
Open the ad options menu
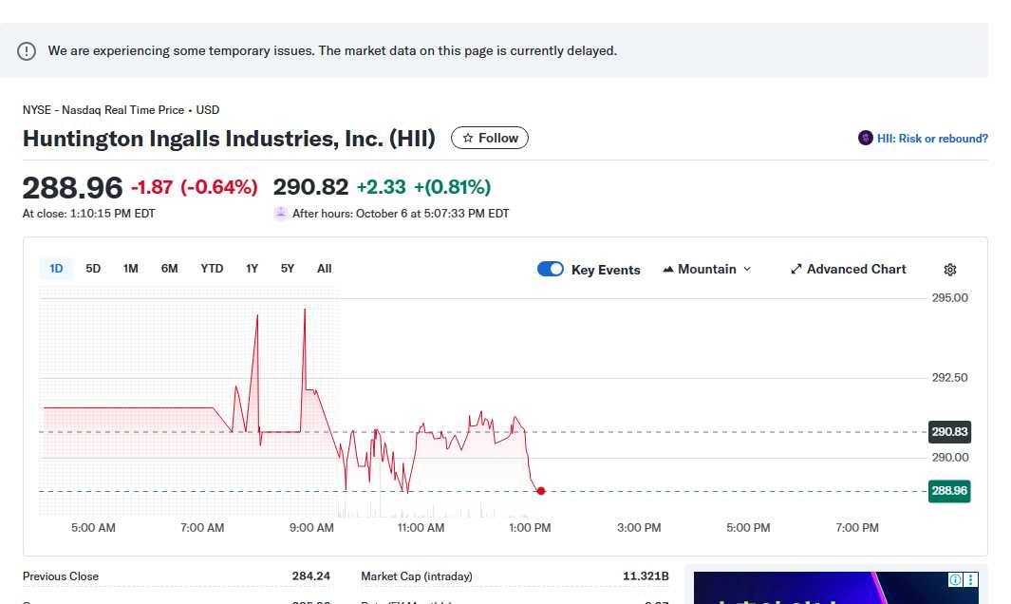971,579
